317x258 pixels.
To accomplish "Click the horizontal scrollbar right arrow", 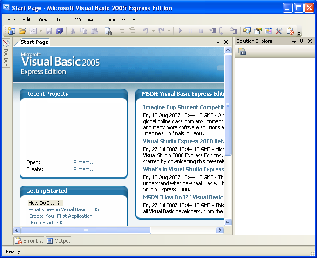I will 220,230.
